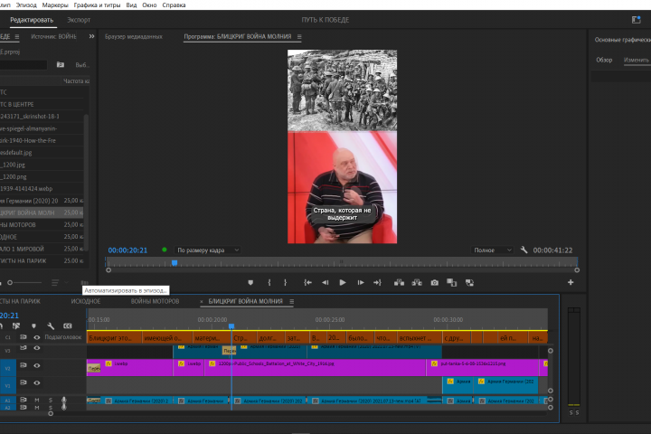Play the Program monitor preview
651x434 pixels.
pos(343,282)
